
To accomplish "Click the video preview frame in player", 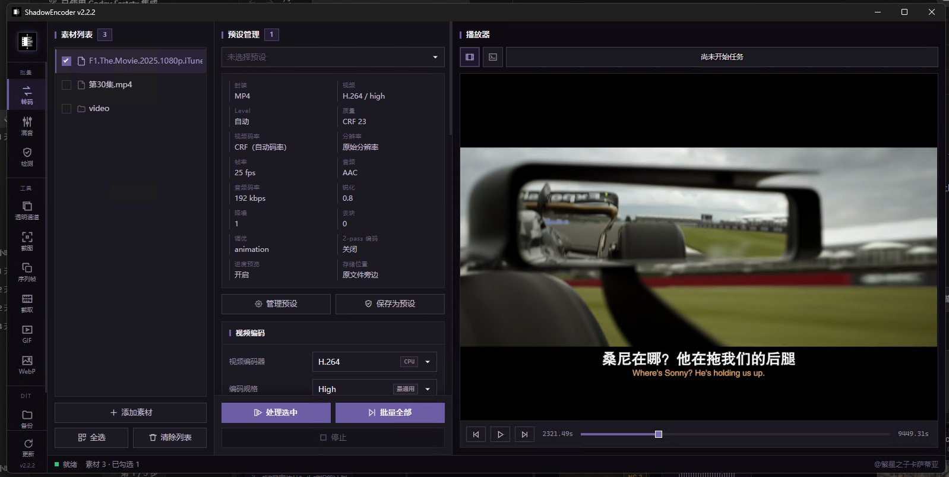I will point(698,247).
